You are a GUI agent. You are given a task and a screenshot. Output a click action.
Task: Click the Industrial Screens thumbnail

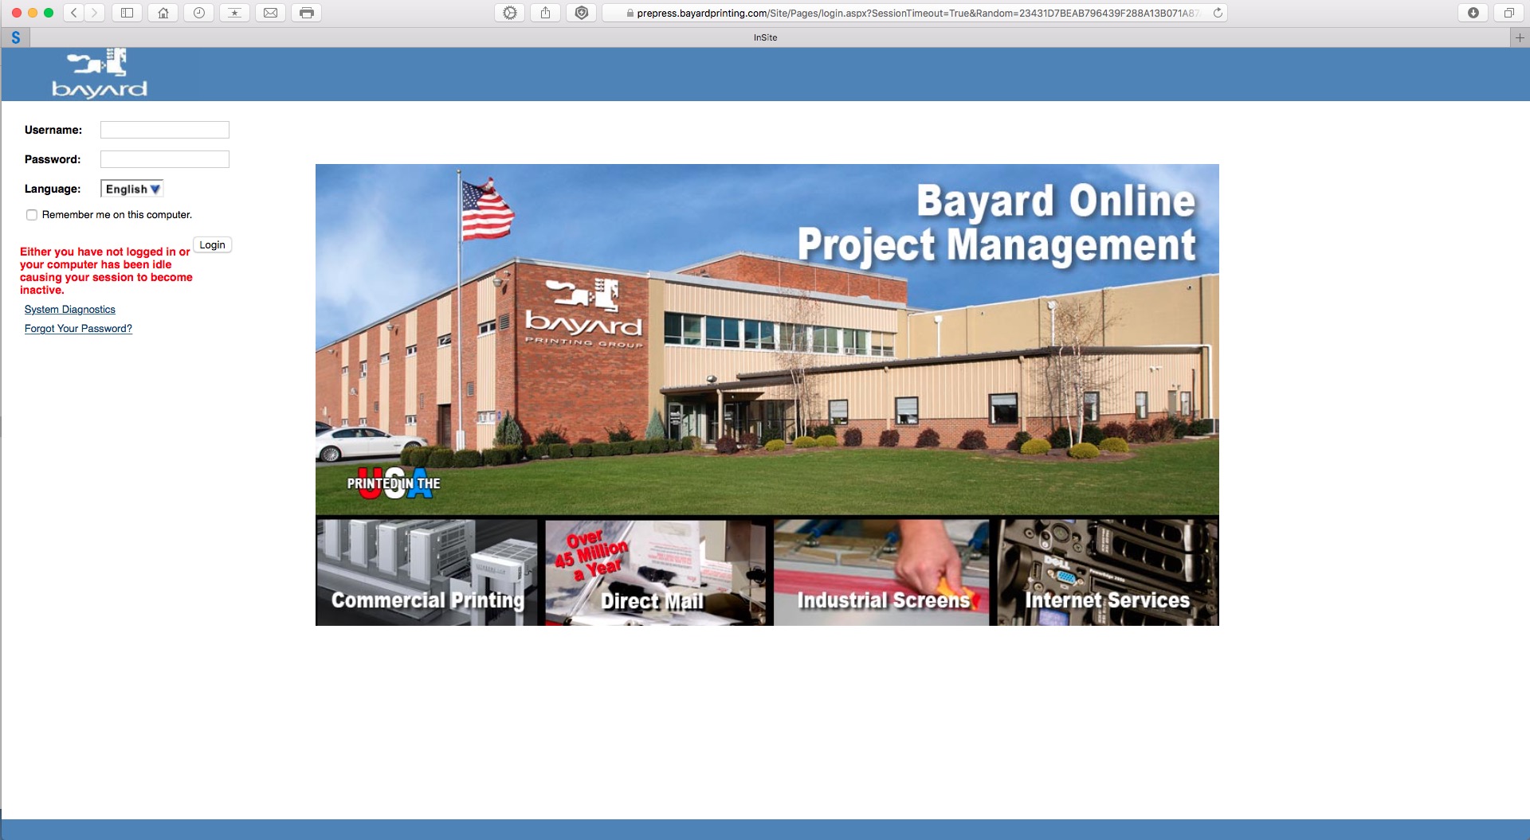pos(881,572)
